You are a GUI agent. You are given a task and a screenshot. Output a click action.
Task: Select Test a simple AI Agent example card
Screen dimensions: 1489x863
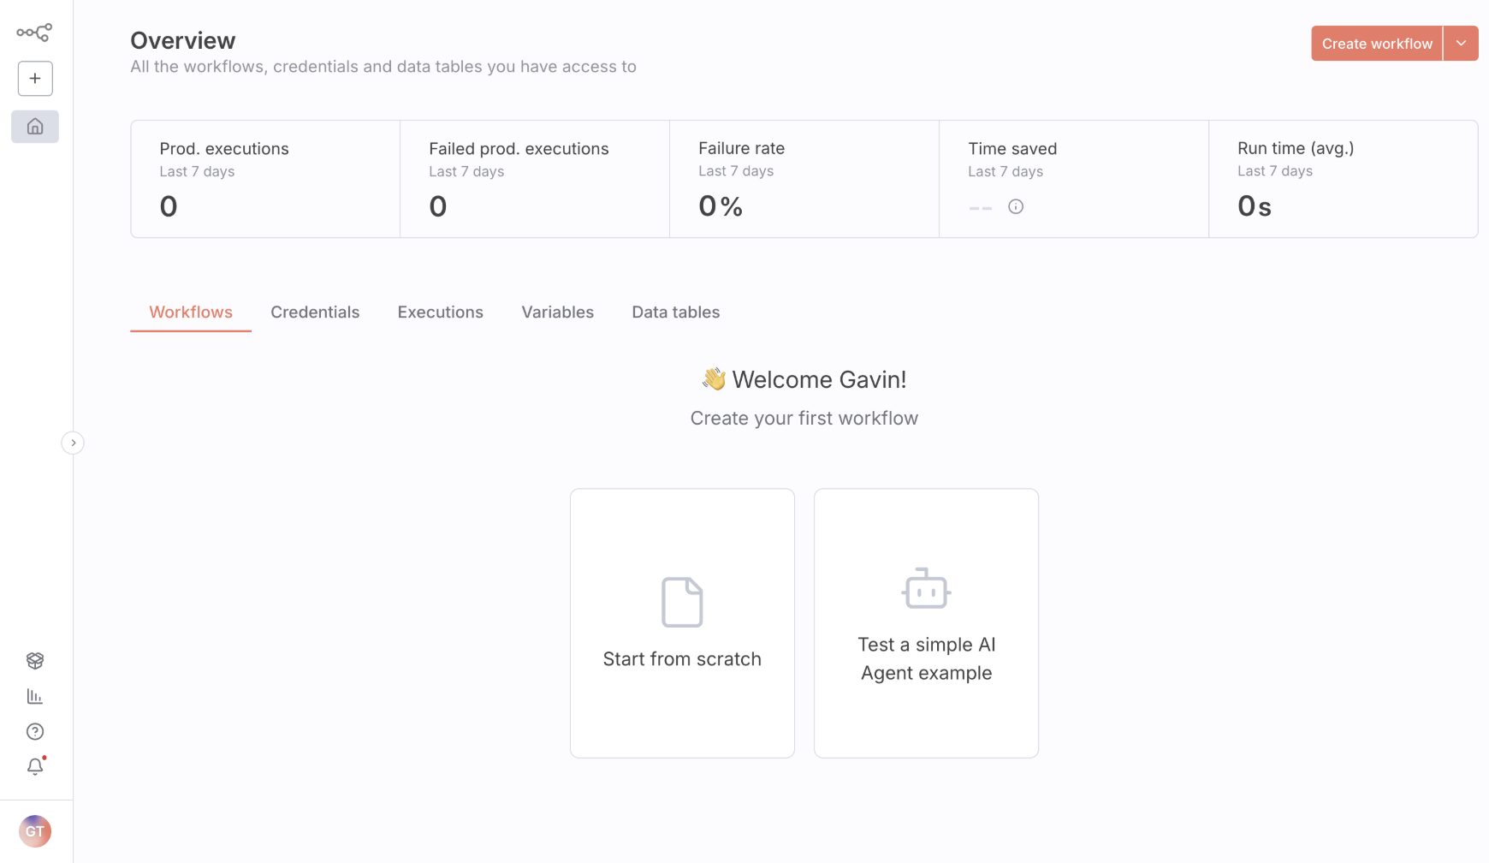pos(926,623)
